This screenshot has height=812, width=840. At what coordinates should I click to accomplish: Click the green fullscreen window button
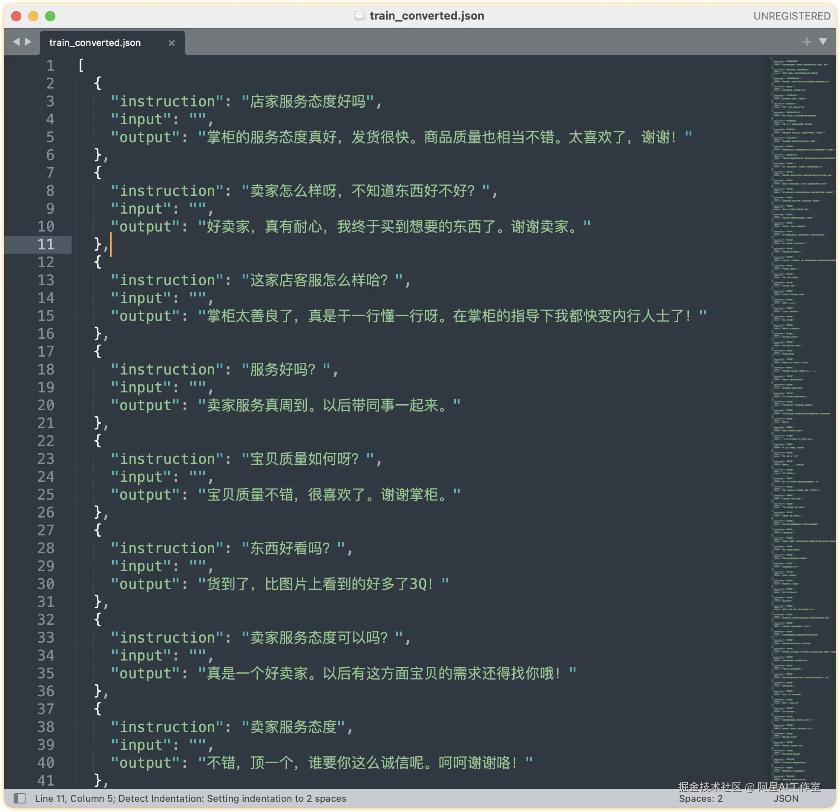[50, 16]
